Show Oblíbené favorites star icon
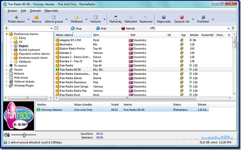The height and width of the screenshot is (150, 241). (x=77, y=18)
